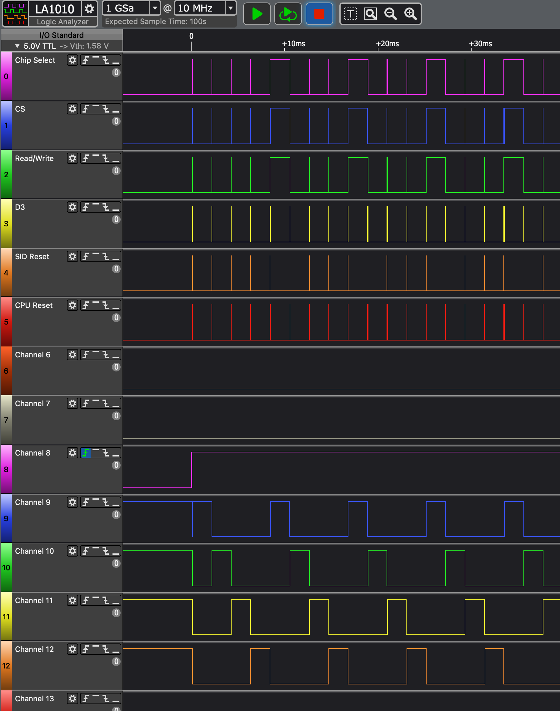Click the green color bar of channel 2
This screenshot has height=711, width=560.
pyautogui.click(x=6, y=174)
